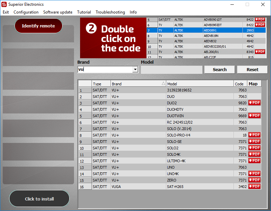Screen dimensions: 271x211
Task: Download the PDF map for SOLO2
Action: [254, 148]
